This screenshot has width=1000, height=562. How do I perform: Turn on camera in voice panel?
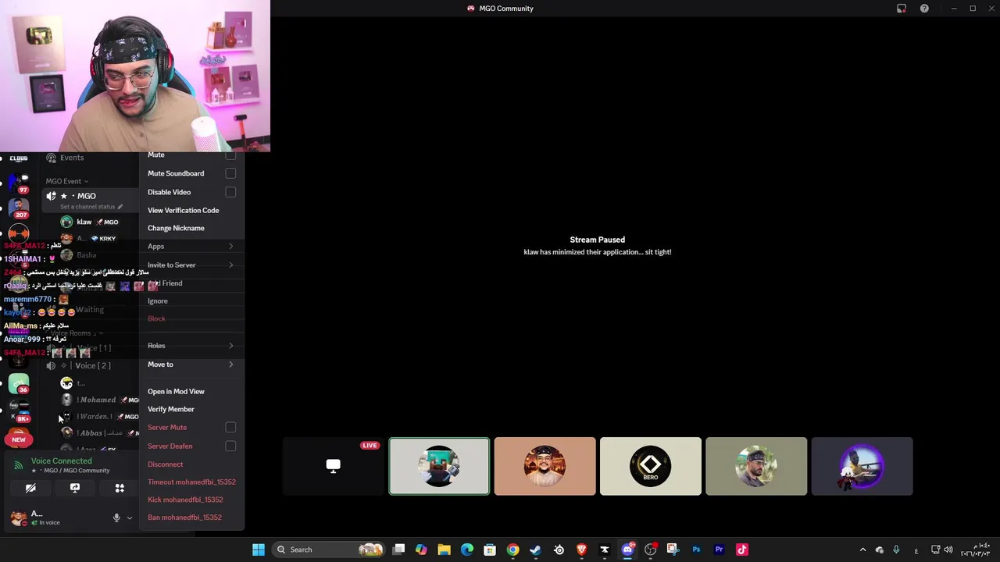30,488
